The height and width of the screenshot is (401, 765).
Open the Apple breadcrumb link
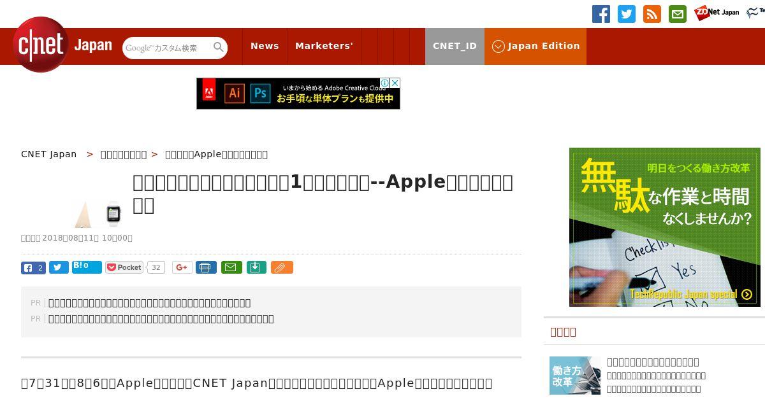point(216,154)
